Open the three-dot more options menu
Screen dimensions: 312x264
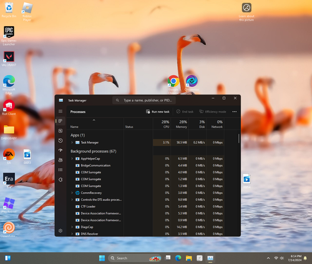235,111
